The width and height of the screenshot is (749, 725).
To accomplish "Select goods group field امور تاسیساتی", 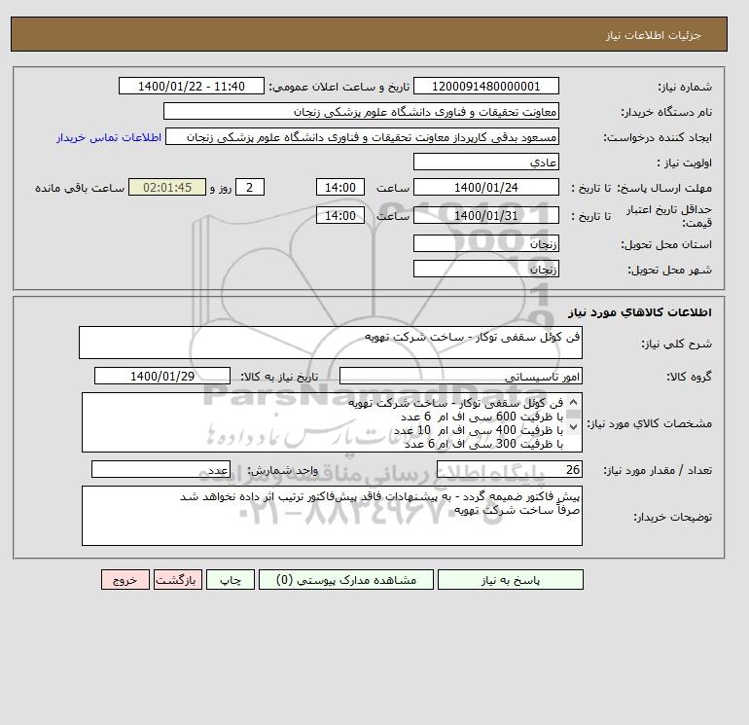I will [460, 376].
